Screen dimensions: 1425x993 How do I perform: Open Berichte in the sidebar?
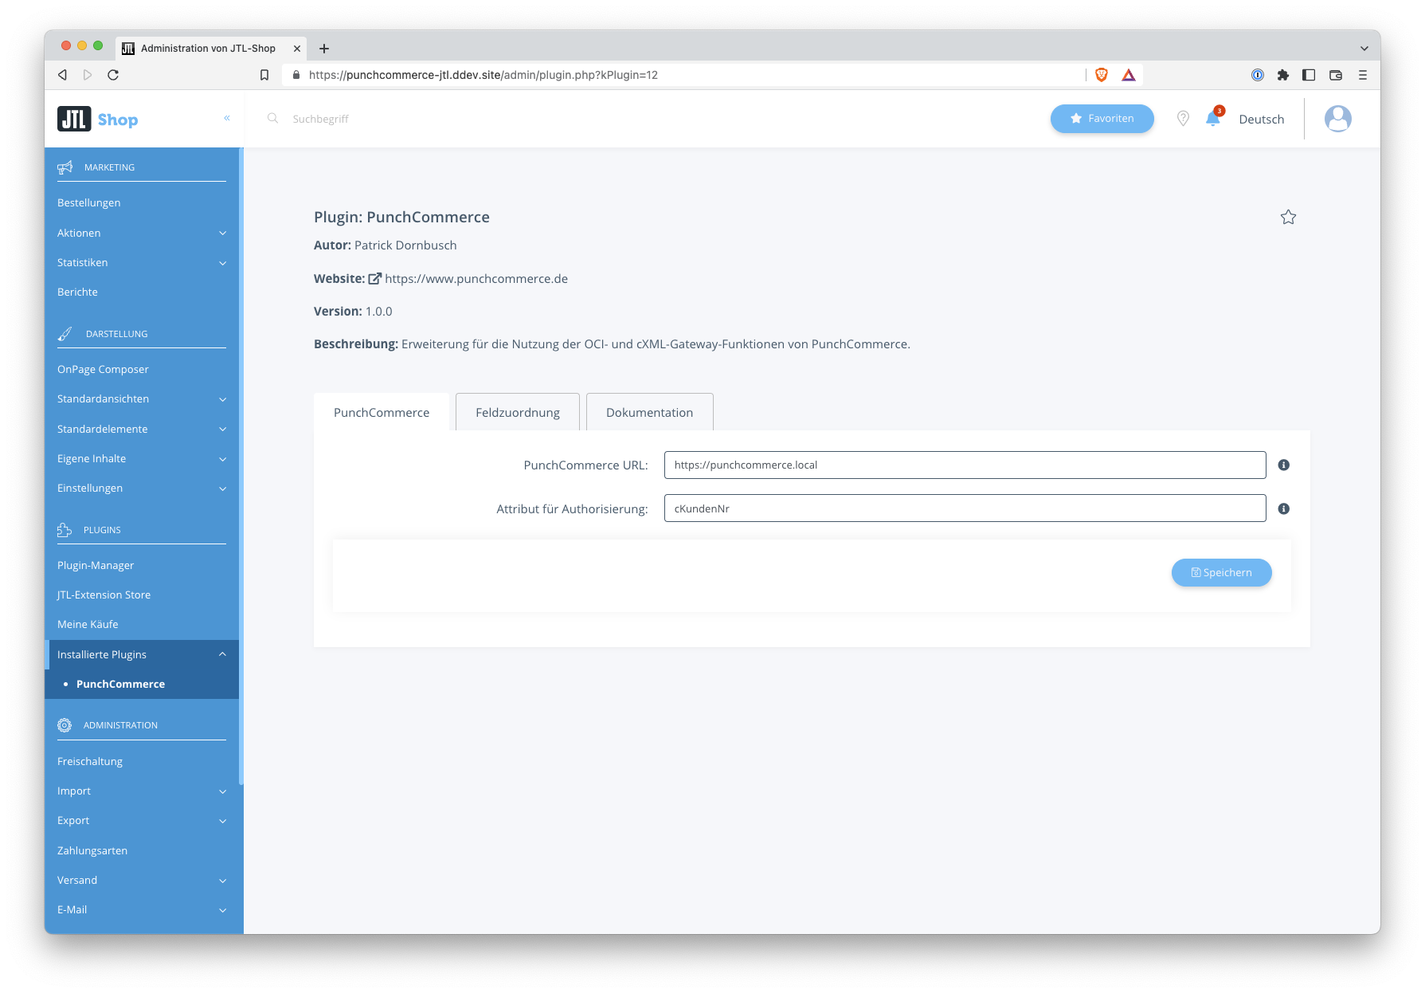click(77, 292)
